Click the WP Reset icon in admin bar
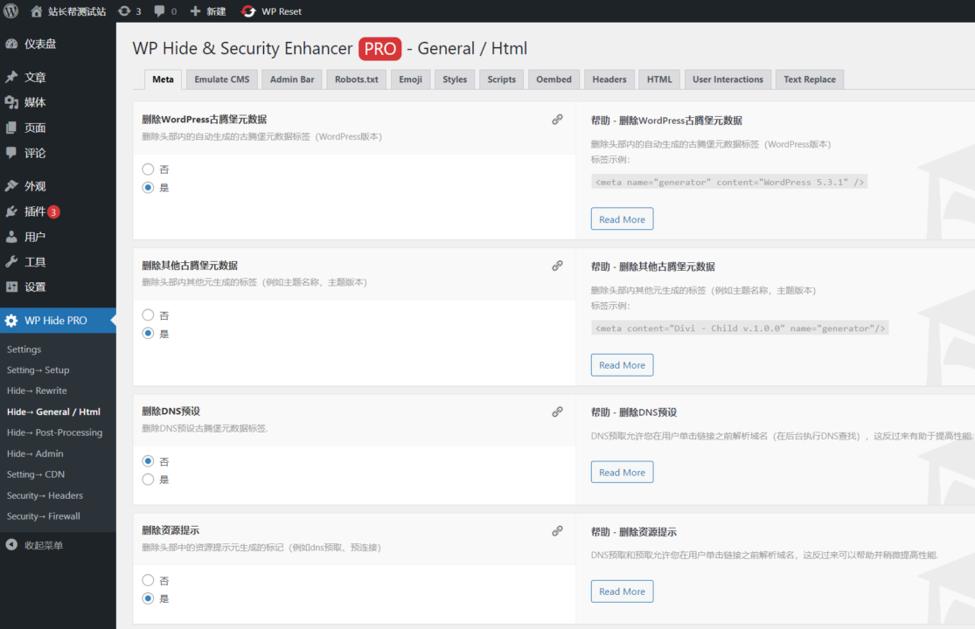Screen dimensions: 975x629 [x=248, y=11]
